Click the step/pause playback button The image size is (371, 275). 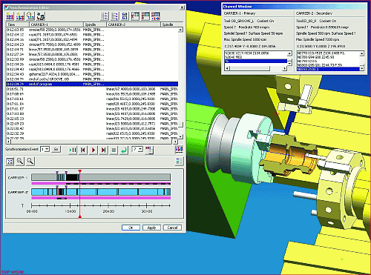tap(73, 150)
